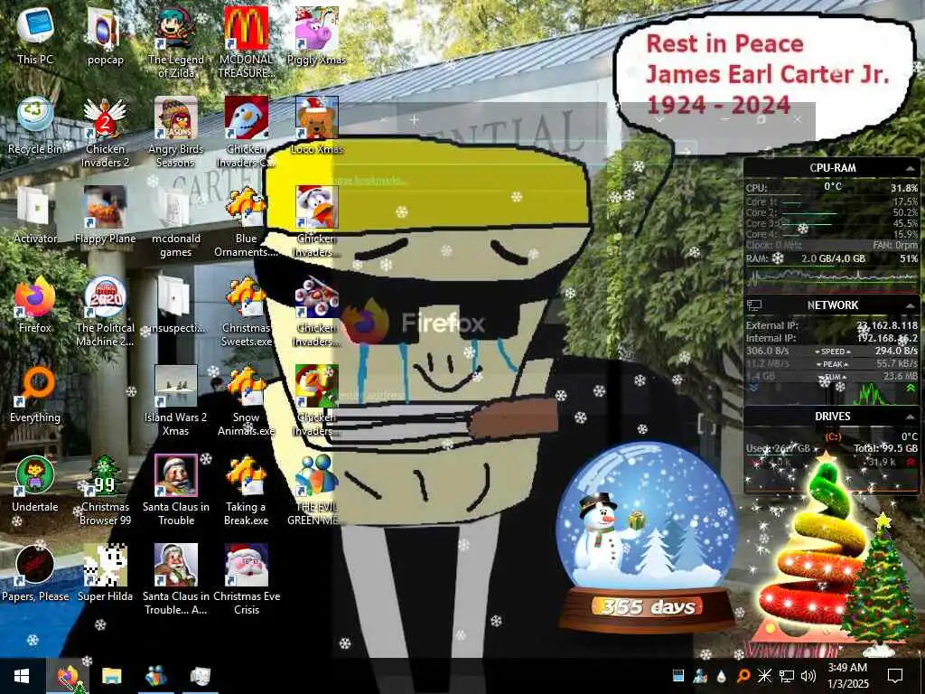The height and width of the screenshot is (694, 925).
Task: Open Chicken Invaders C... snowman icon
Action: 246,132
